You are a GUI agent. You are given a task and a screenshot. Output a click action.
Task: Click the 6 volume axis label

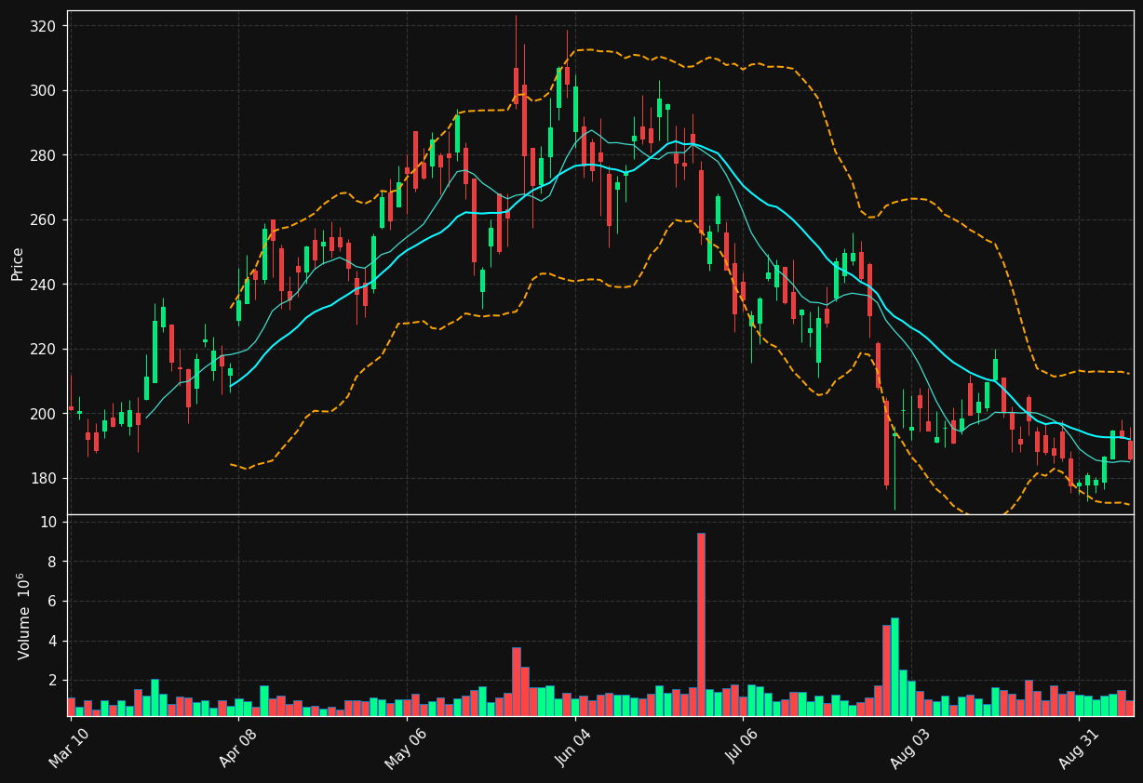[x=53, y=602]
